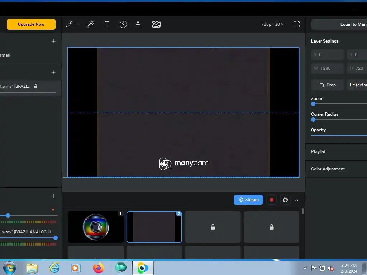Open the Fit (default) dropdown
This screenshot has width=367, height=275.
357,85
